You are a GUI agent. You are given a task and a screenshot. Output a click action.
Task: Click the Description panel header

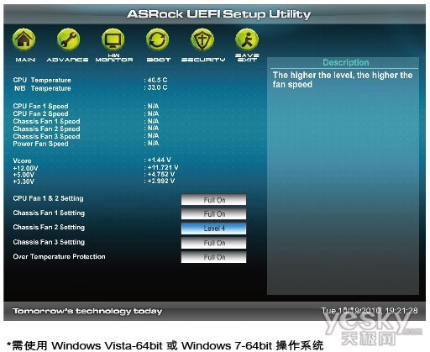coord(346,62)
